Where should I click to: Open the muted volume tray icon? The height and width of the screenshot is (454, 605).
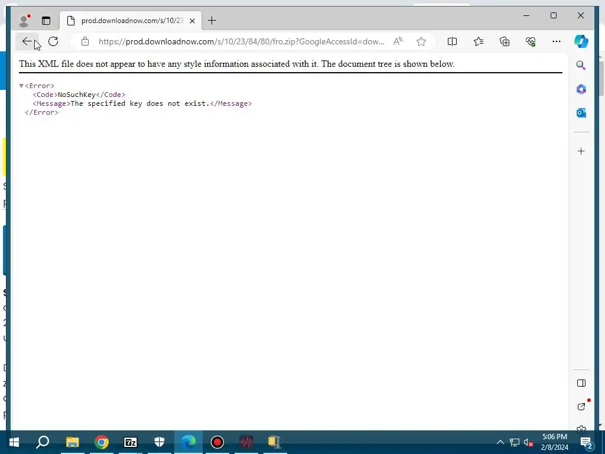click(x=529, y=442)
